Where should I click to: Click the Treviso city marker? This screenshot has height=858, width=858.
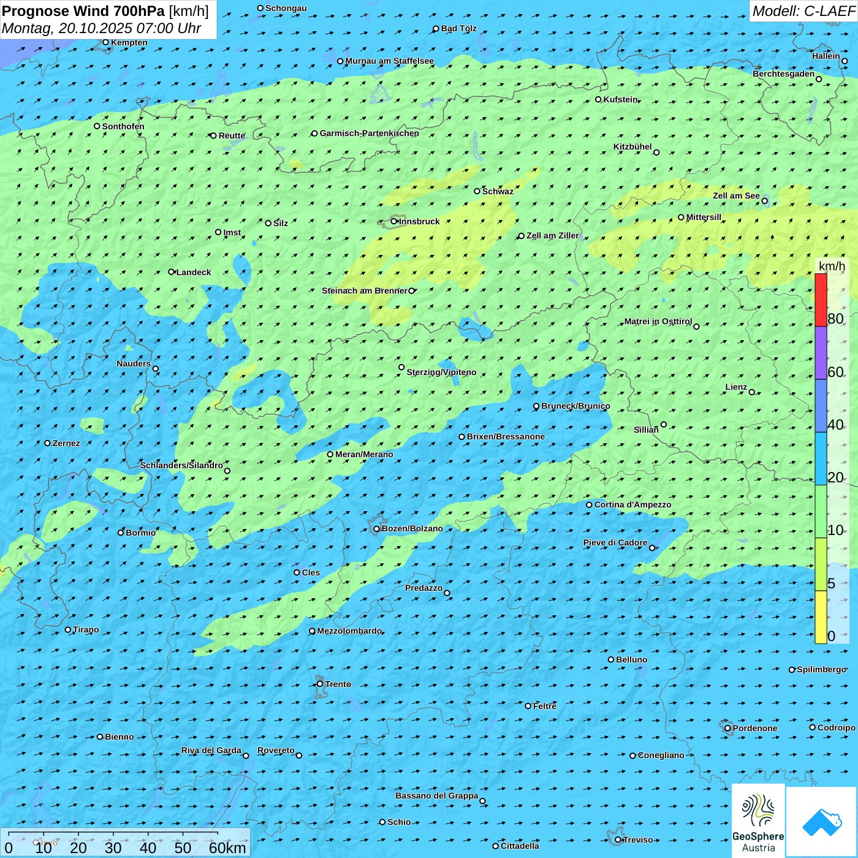pyautogui.click(x=618, y=840)
